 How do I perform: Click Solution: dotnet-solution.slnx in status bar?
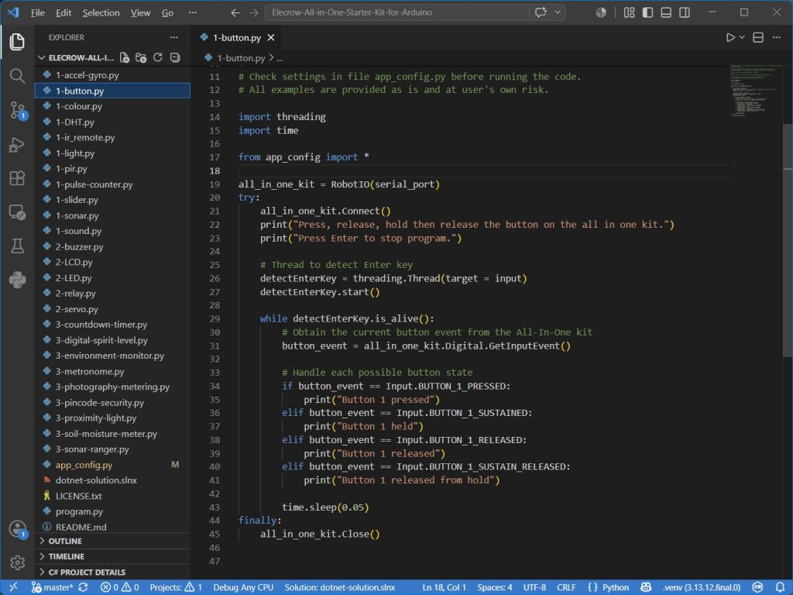[x=340, y=587]
